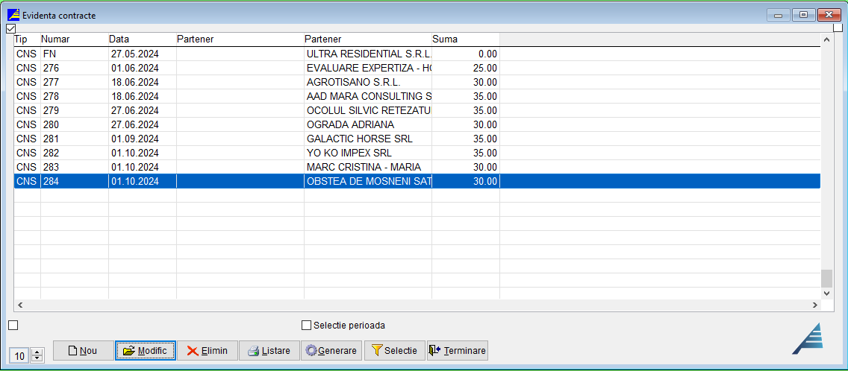This screenshot has height=371, width=848.
Task: Click the Nou new contract button
Action: pyautogui.click(x=83, y=351)
